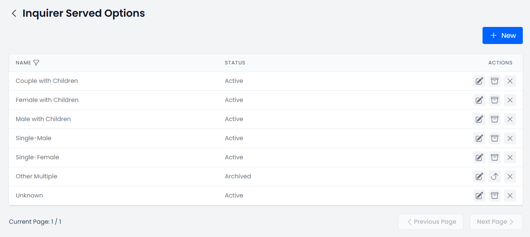Archive the Unknown option
Image resolution: width=530 pixels, height=237 pixels.
pos(494,196)
